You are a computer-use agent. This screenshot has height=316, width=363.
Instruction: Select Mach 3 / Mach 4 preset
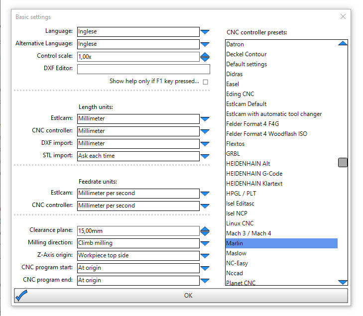pyautogui.click(x=248, y=233)
